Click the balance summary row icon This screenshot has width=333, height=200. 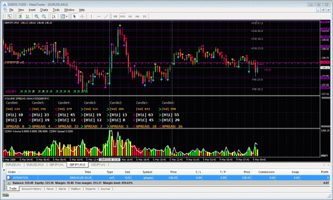(9, 183)
